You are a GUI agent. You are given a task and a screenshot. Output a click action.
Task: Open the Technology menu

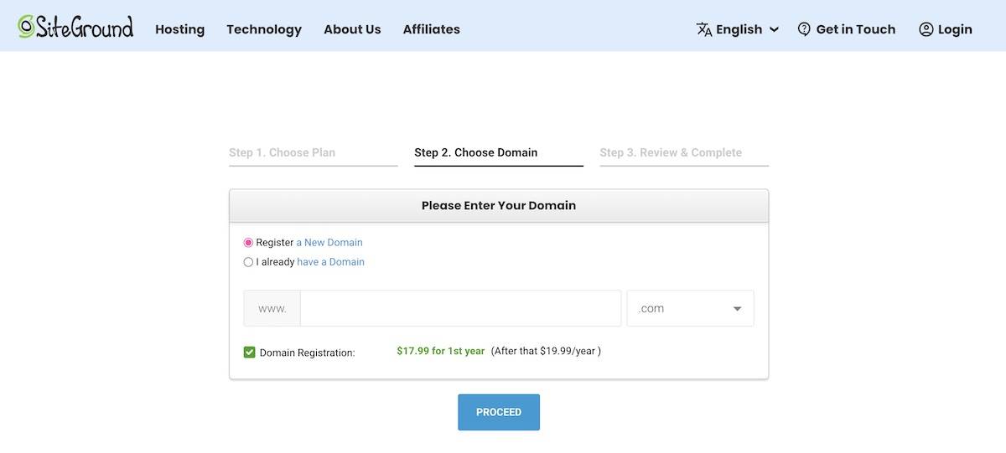[x=264, y=29]
